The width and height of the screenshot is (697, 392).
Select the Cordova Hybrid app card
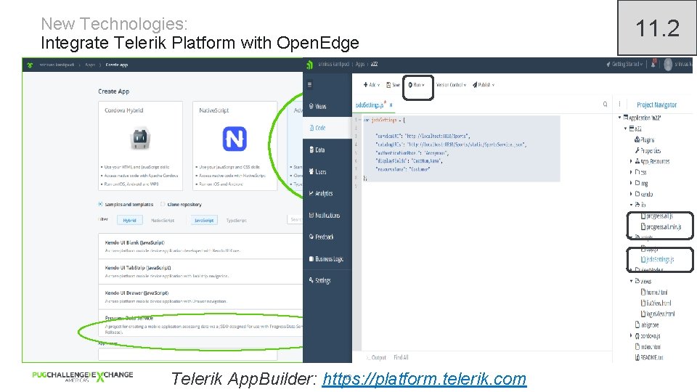tap(140, 146)
